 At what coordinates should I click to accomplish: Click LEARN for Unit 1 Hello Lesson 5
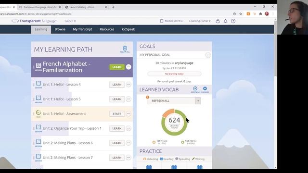(x=117, y=99)
